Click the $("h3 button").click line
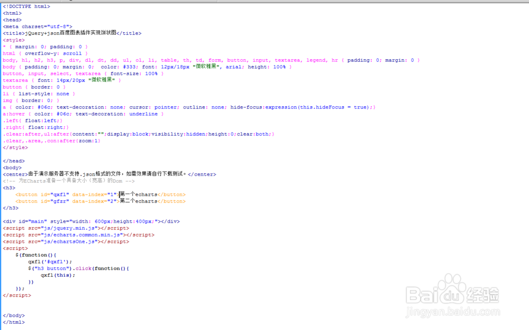The width and height of the screenshot is (529, 330). pos(79,269)
